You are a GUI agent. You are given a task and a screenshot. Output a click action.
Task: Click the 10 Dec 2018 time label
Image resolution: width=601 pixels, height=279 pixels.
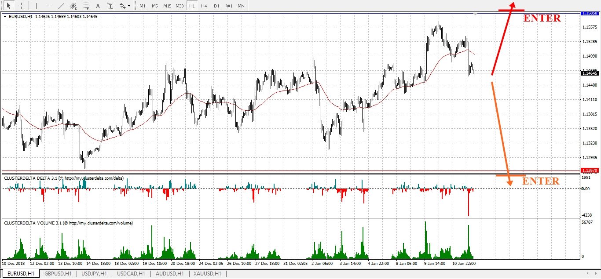click(x=14, y=263)
